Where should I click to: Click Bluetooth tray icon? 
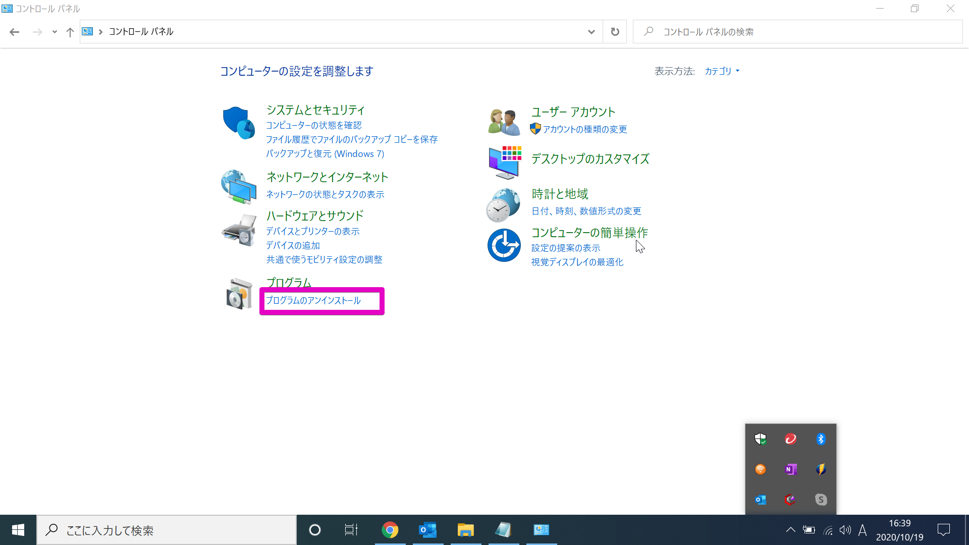(821, 439)
